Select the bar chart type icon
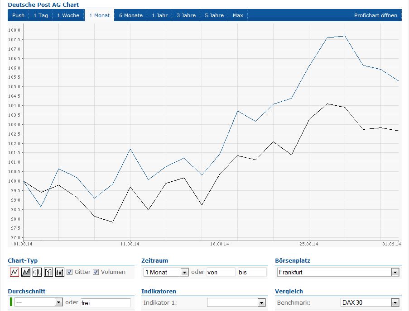Image resolution: width=409 pixels, height=311 pixels. tap(37, 272)
